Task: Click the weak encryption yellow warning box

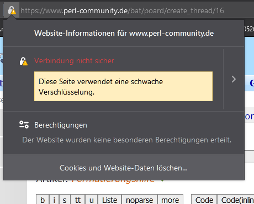Action: tap(123, 86)
